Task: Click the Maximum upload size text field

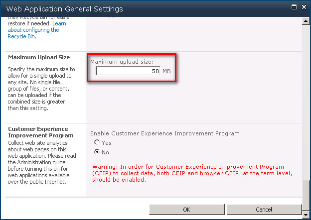Action: pyautogui.click(x=128, y=71)
